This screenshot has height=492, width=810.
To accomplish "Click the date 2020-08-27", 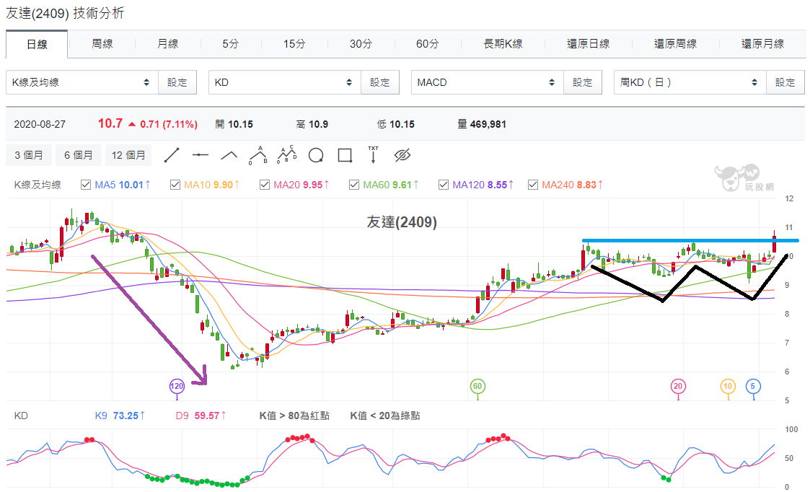I will (40, 124).
